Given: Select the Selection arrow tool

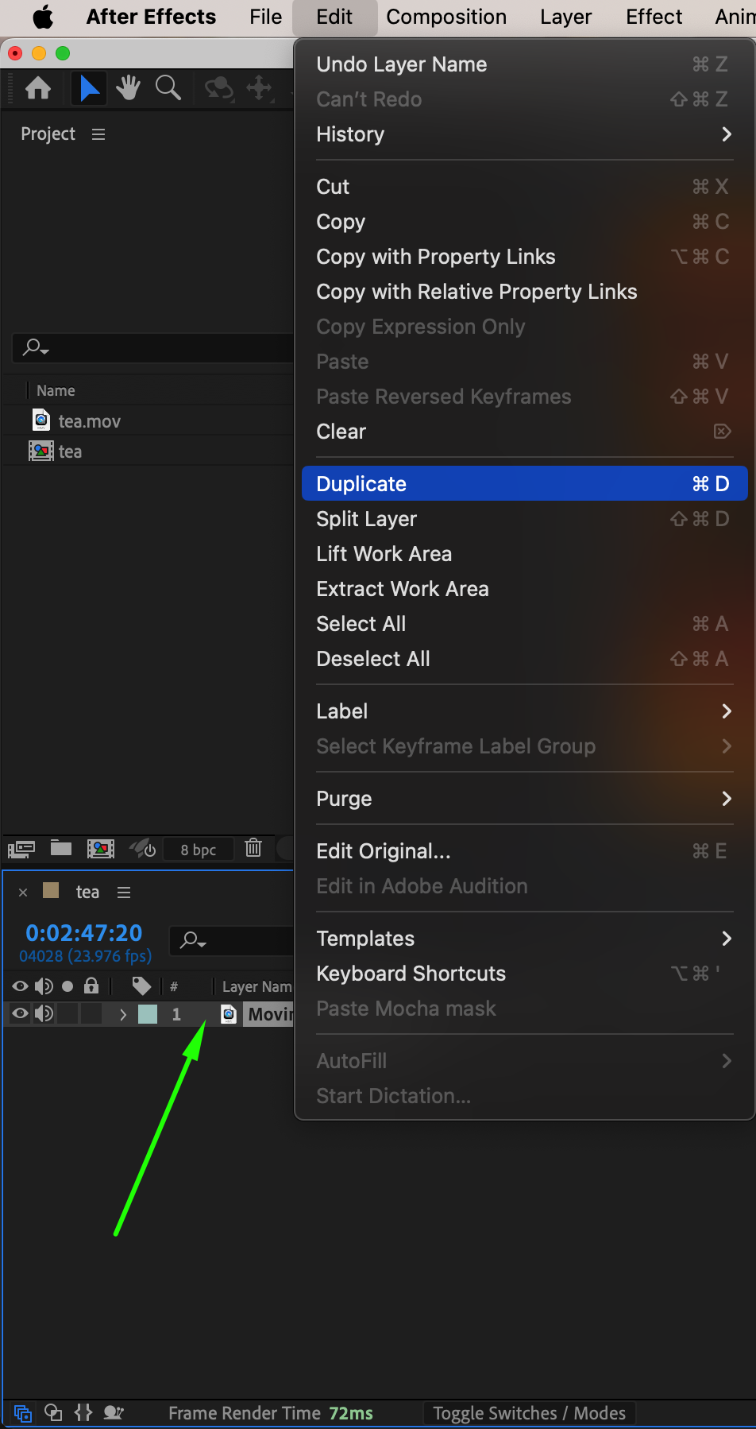Looking at the screenshot, I should pos(90,88).
